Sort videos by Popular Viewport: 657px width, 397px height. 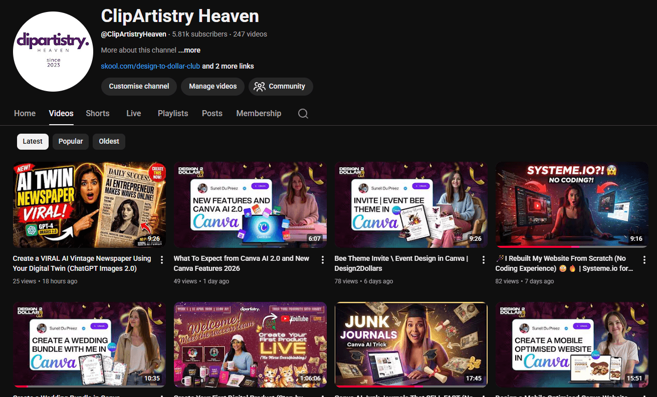coord(71,141)
